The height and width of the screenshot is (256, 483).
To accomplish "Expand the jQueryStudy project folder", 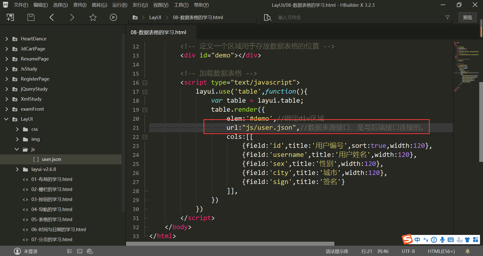I will (x=7, y=89).
